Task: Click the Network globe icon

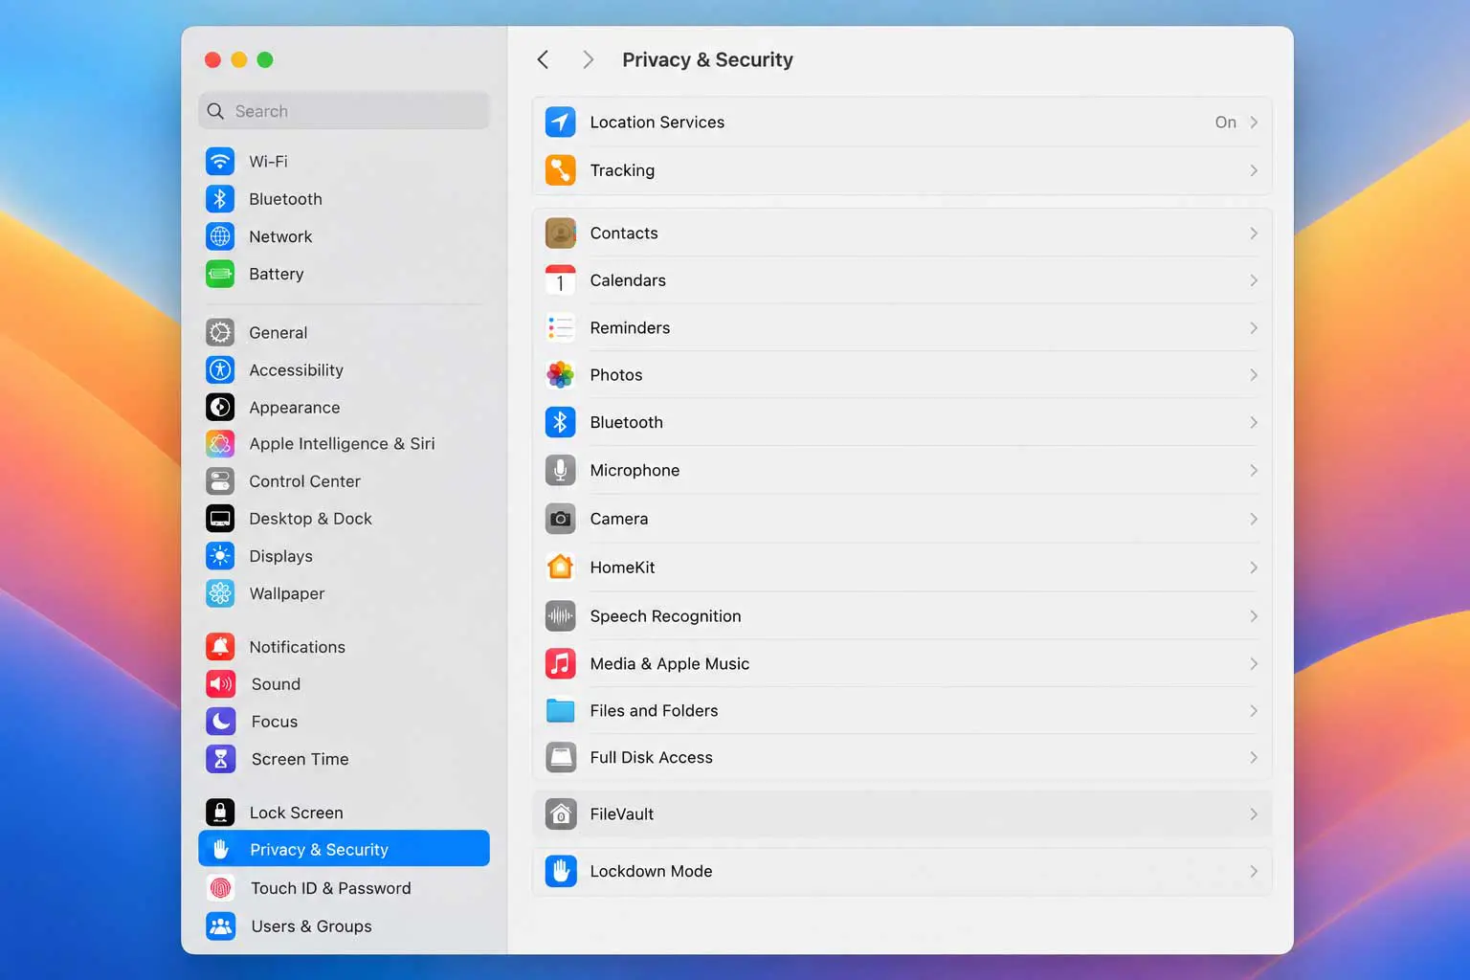Action: coord(220,235)
